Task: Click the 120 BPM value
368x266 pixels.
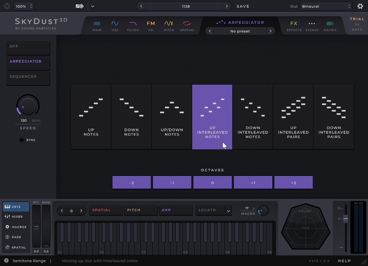Action: coord(24,120)
